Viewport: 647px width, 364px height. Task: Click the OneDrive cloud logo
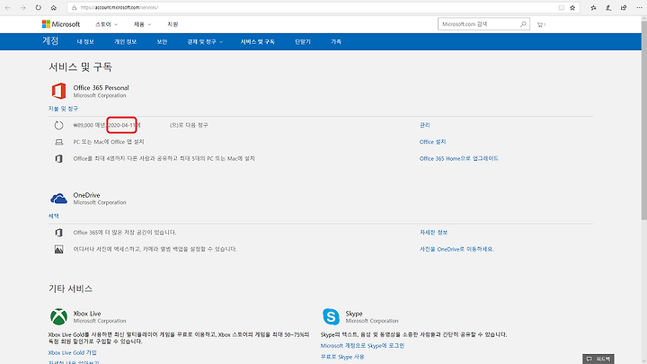pos(58,199)
